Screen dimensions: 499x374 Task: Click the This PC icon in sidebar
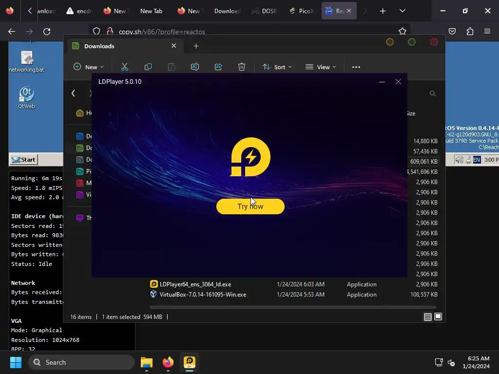(80, 218)
